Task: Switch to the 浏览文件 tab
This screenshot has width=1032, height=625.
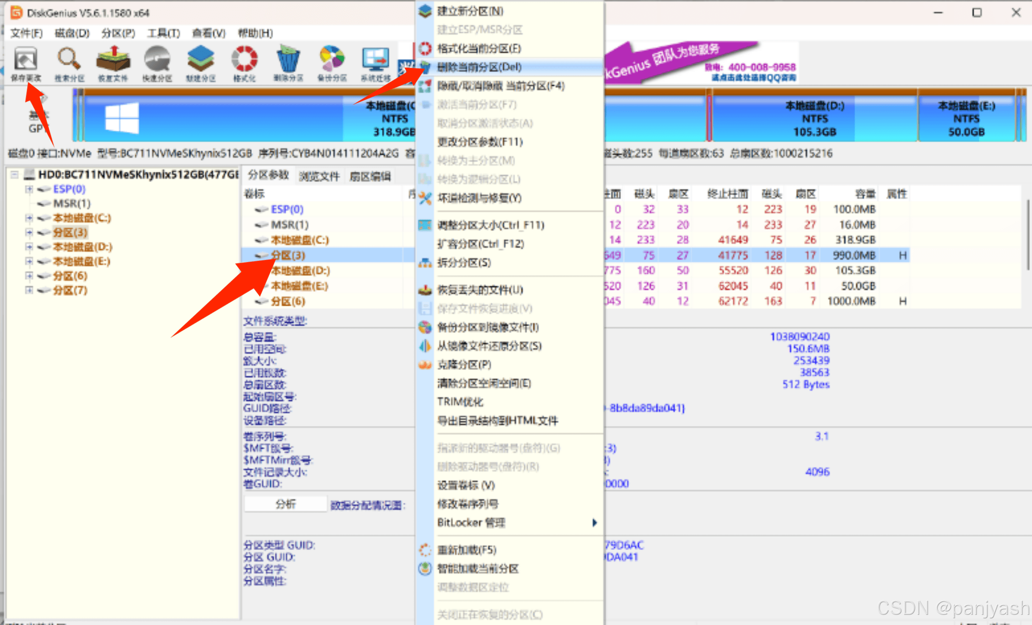Action: click(319, 176)
